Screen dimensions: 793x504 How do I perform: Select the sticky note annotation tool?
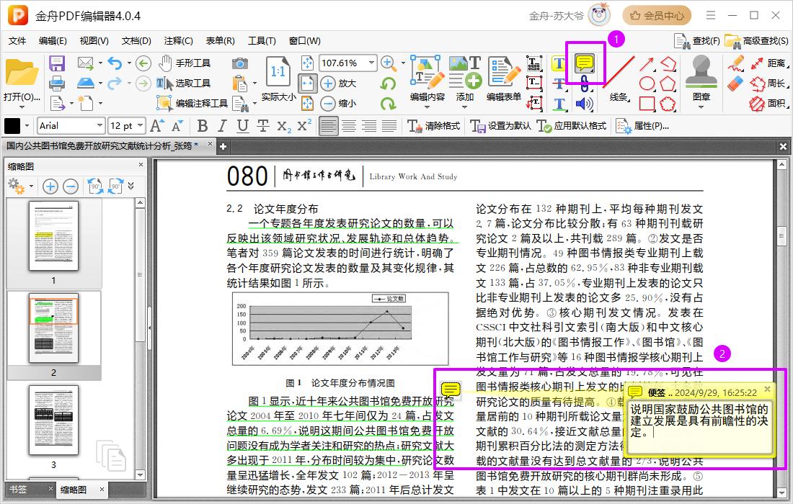584,64
